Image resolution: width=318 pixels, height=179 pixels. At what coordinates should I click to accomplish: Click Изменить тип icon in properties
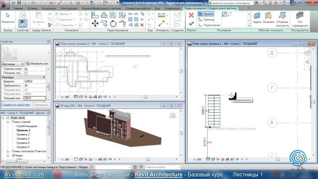point(28,64)
